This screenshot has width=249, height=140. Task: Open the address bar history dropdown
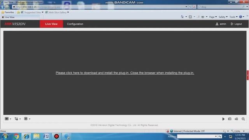tap(186, 7)
